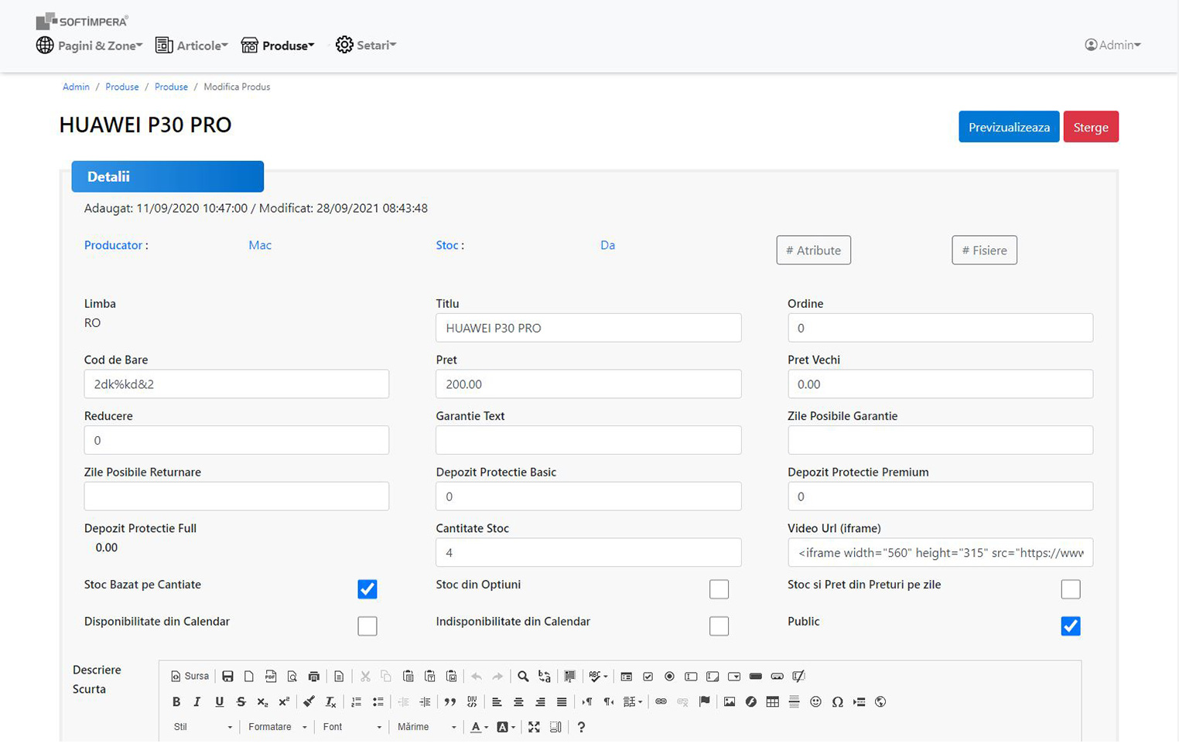Click the Print icon in editor
Screen dimensions: 1179x747
[x=313, y=677]
